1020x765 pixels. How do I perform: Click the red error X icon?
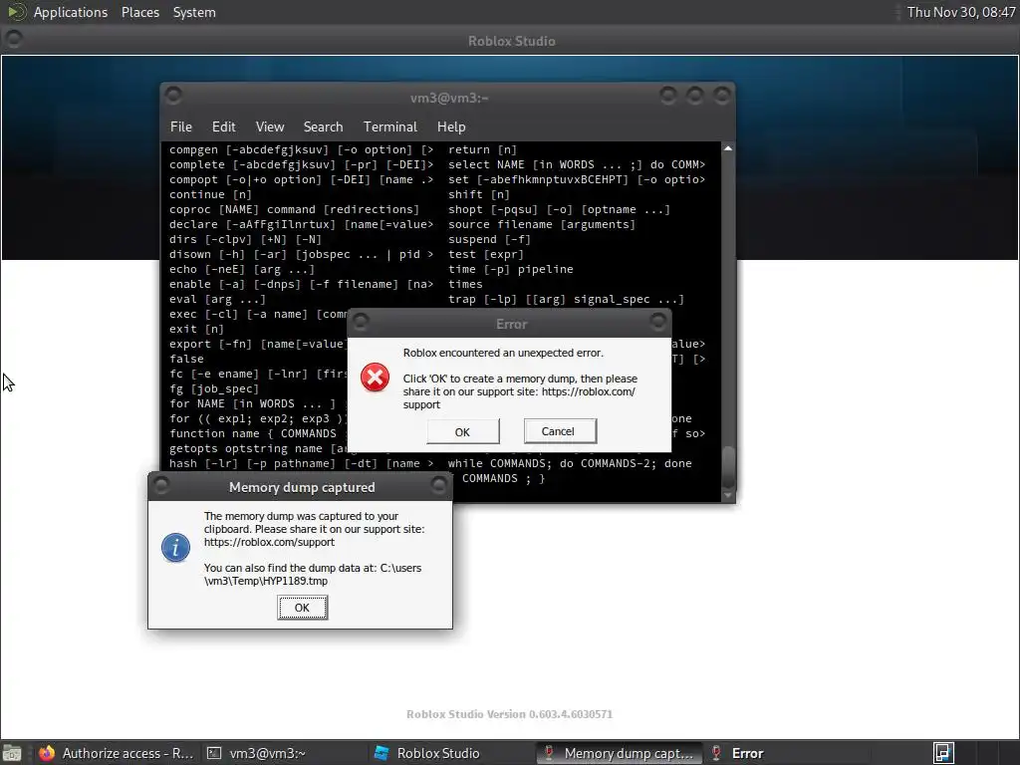click(376, 378)
